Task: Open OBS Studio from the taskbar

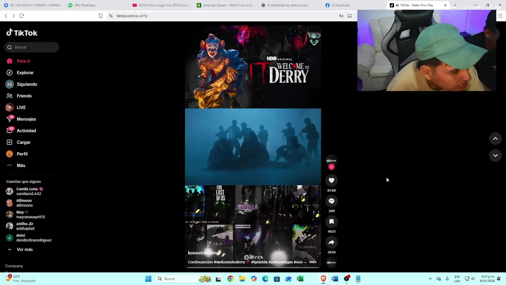Action: tap(347, 279)
